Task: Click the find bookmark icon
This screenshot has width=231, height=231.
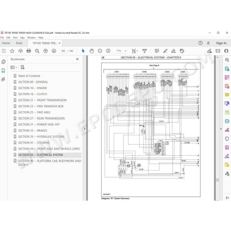Action: click(x=22, y=67)
